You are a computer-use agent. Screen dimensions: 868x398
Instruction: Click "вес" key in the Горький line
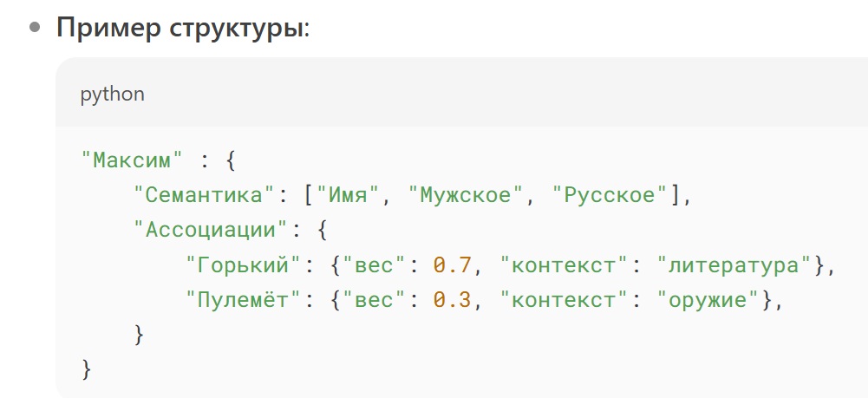click(374, 265)
